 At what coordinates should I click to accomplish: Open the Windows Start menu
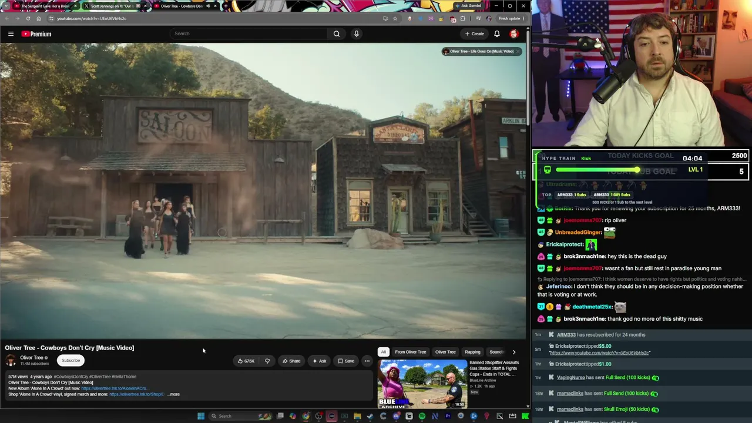click(x=201, y=416)
